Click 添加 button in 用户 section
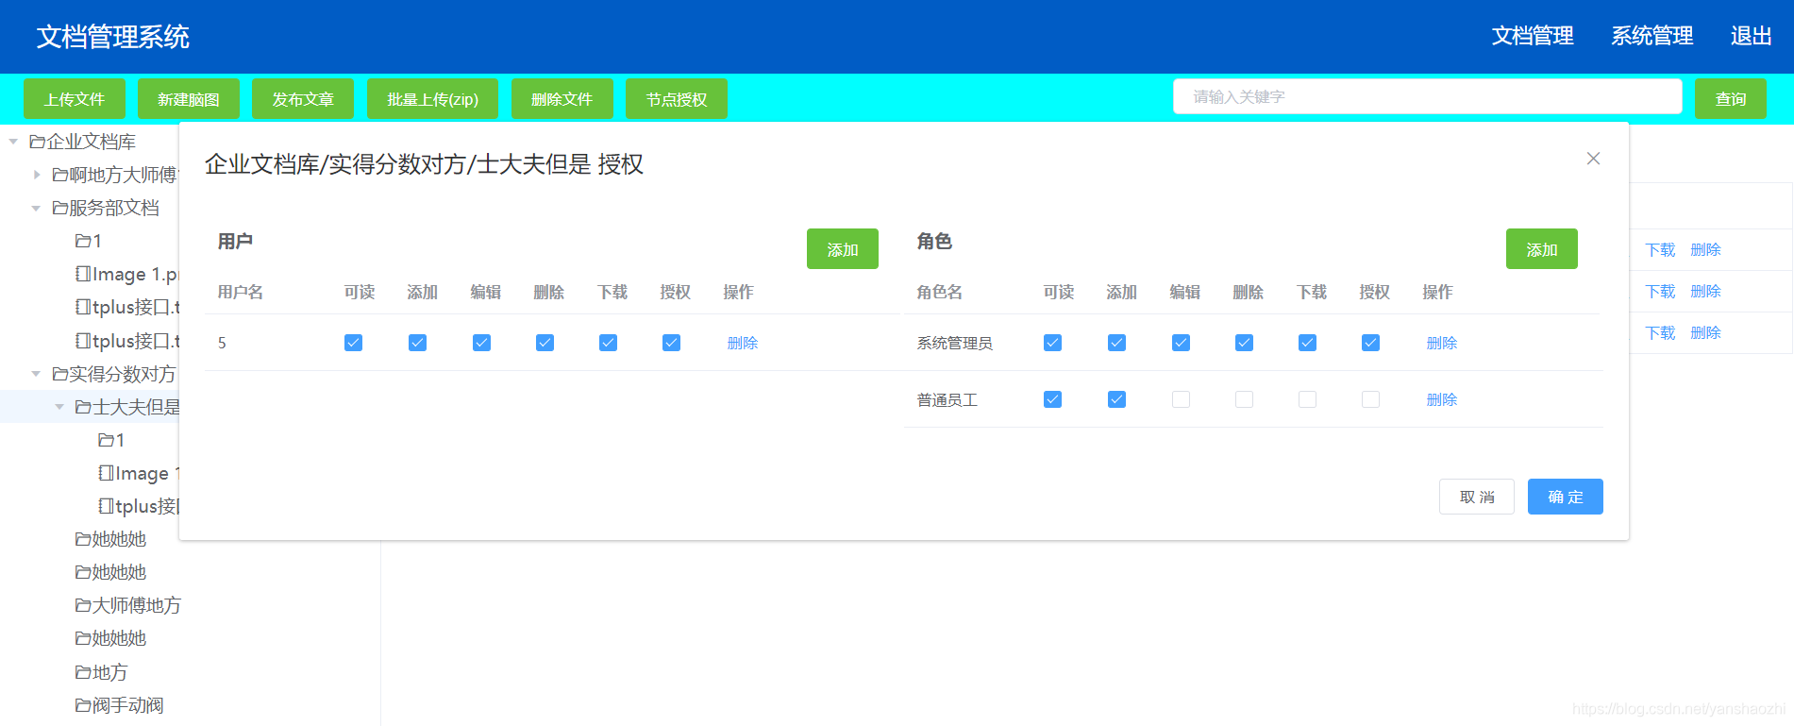 coord(843,249)
